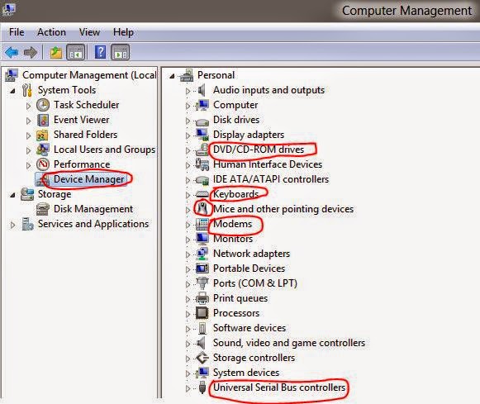Viewport: 480px width, 404px height.
Task: Select the Disk Management tree item
Action: click(x=93, y=209)
